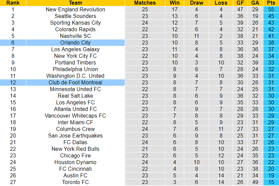
Task: Open Toronto FC team entry
Action: point(75,182)
